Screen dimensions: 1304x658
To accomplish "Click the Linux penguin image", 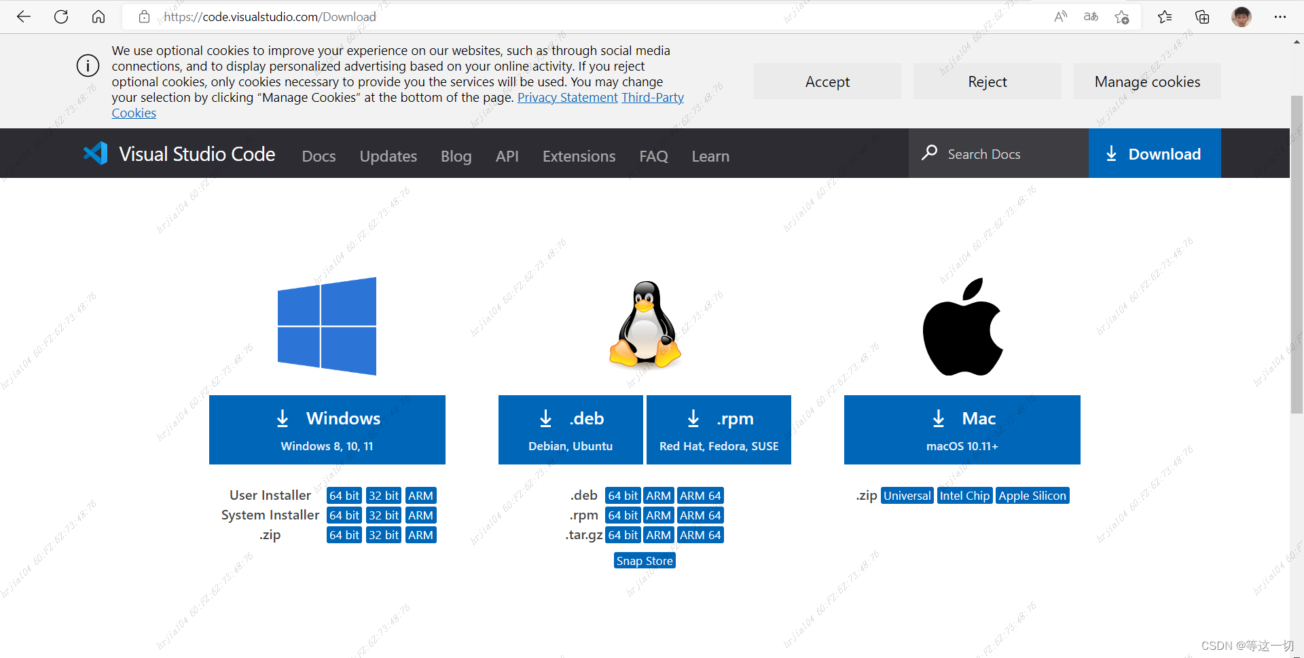I will [x=645, y=325].
